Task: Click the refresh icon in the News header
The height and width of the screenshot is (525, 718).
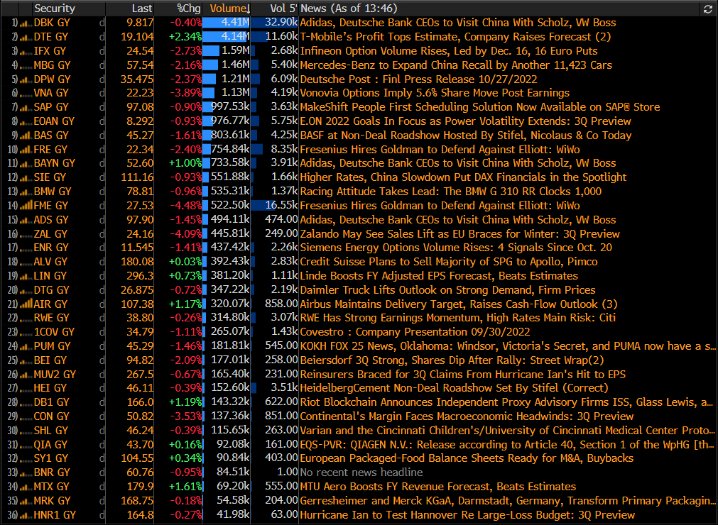Action: (x=707, y=9)
